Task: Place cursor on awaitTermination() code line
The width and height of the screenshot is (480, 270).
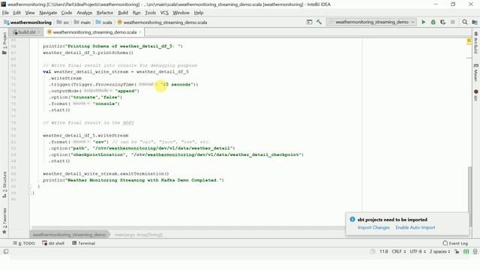Action: coord(106,173)
